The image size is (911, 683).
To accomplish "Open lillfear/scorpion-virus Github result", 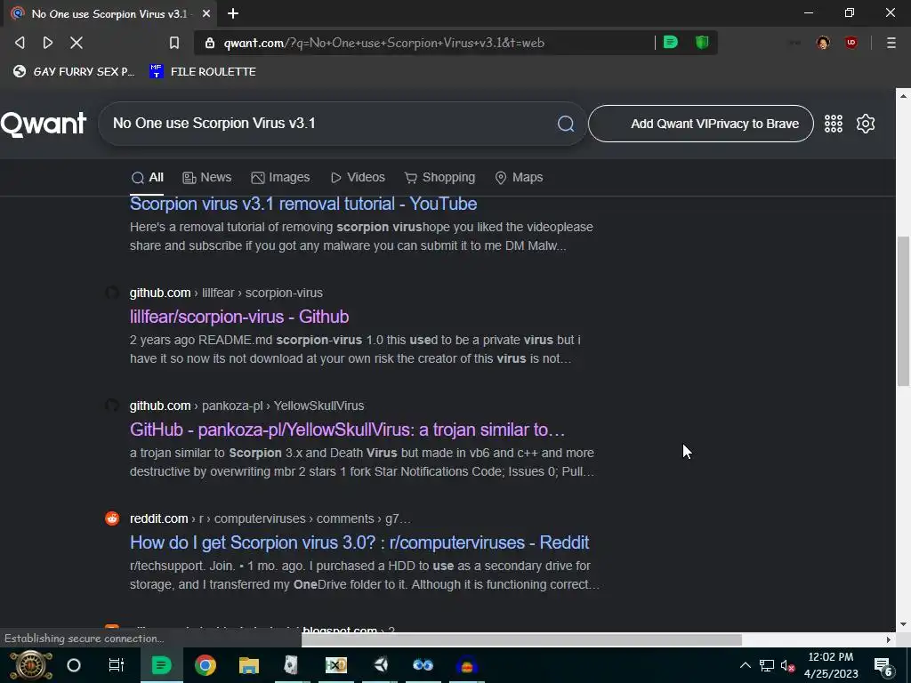I will pyautogui.click(x=239, y=317).
